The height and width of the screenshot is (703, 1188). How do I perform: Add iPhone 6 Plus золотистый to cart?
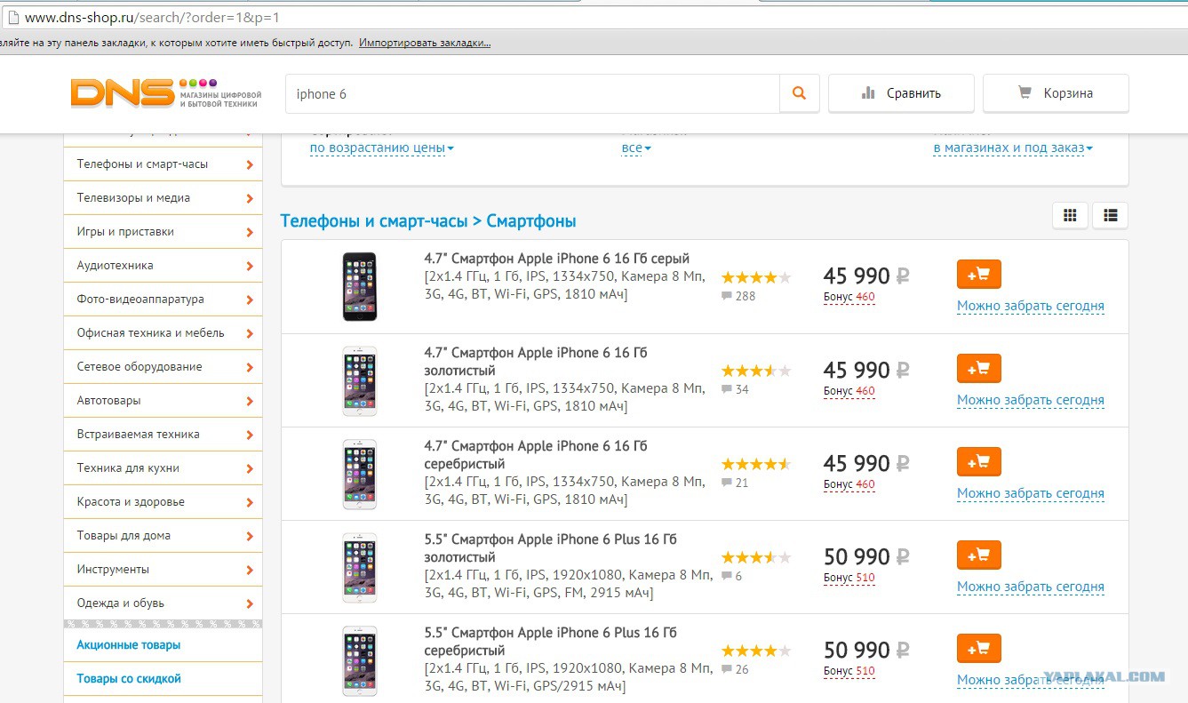point(978,555)
